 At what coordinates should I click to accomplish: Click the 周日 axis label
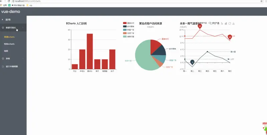tap(230, 71)
